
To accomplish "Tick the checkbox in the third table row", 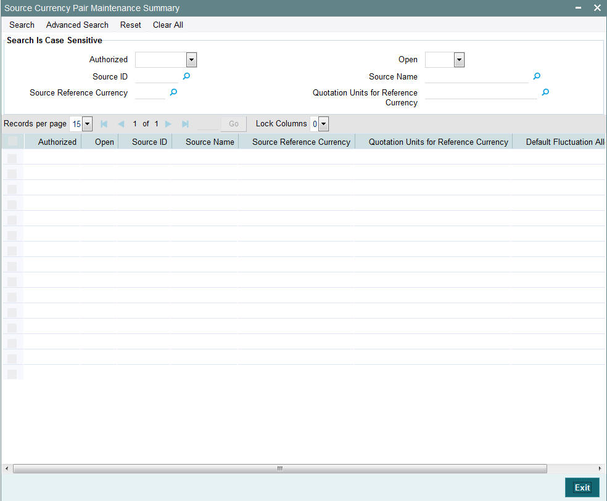I will (x=12, y=189).
